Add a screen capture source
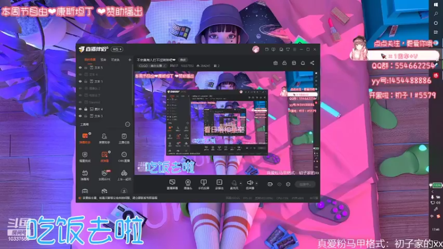 point(172,184)
